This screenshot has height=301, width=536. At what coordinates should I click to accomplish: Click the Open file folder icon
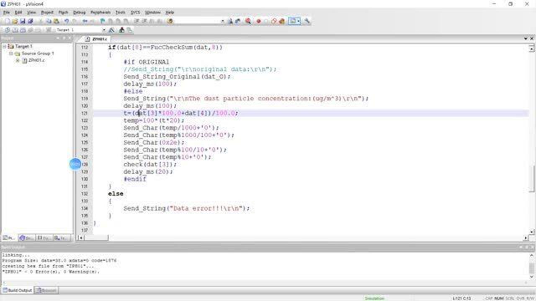[x=15, y=21]
